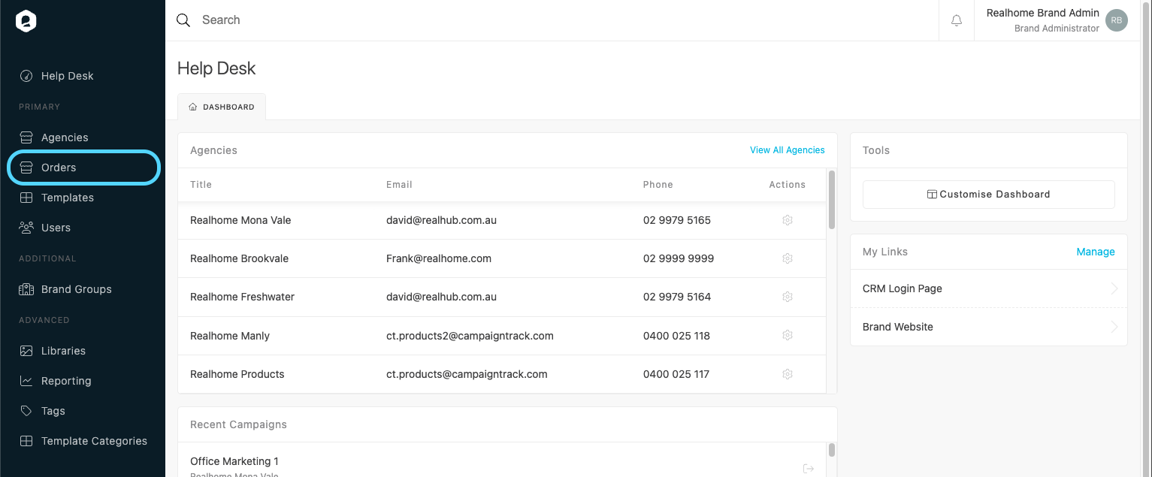Image resolution: width=1152 pixels, height=477 pixels.
Task: Expand Brand Website link chevron
Action: (1114, 327)
